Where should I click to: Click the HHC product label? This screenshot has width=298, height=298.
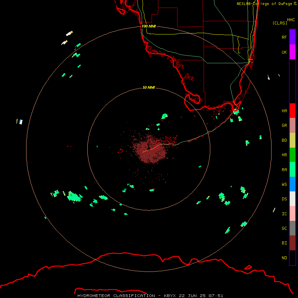pyautogui.click(x=291, y=20)
